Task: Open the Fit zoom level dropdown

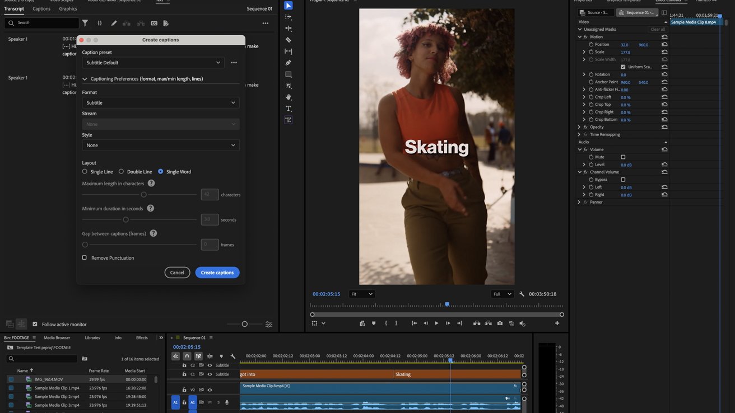Action: pos(361,294)
